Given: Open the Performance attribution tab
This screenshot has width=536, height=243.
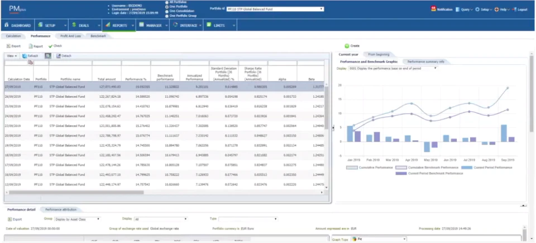Looking at the screenshot, I should (x=61, y=209).
